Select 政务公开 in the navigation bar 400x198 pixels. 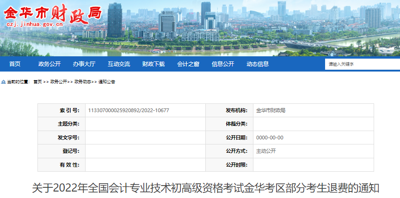tap(49, 64)
